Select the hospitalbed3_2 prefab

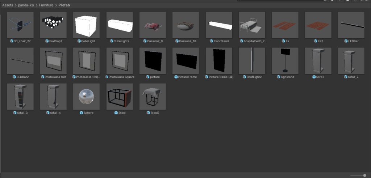(x=252, y=25)
